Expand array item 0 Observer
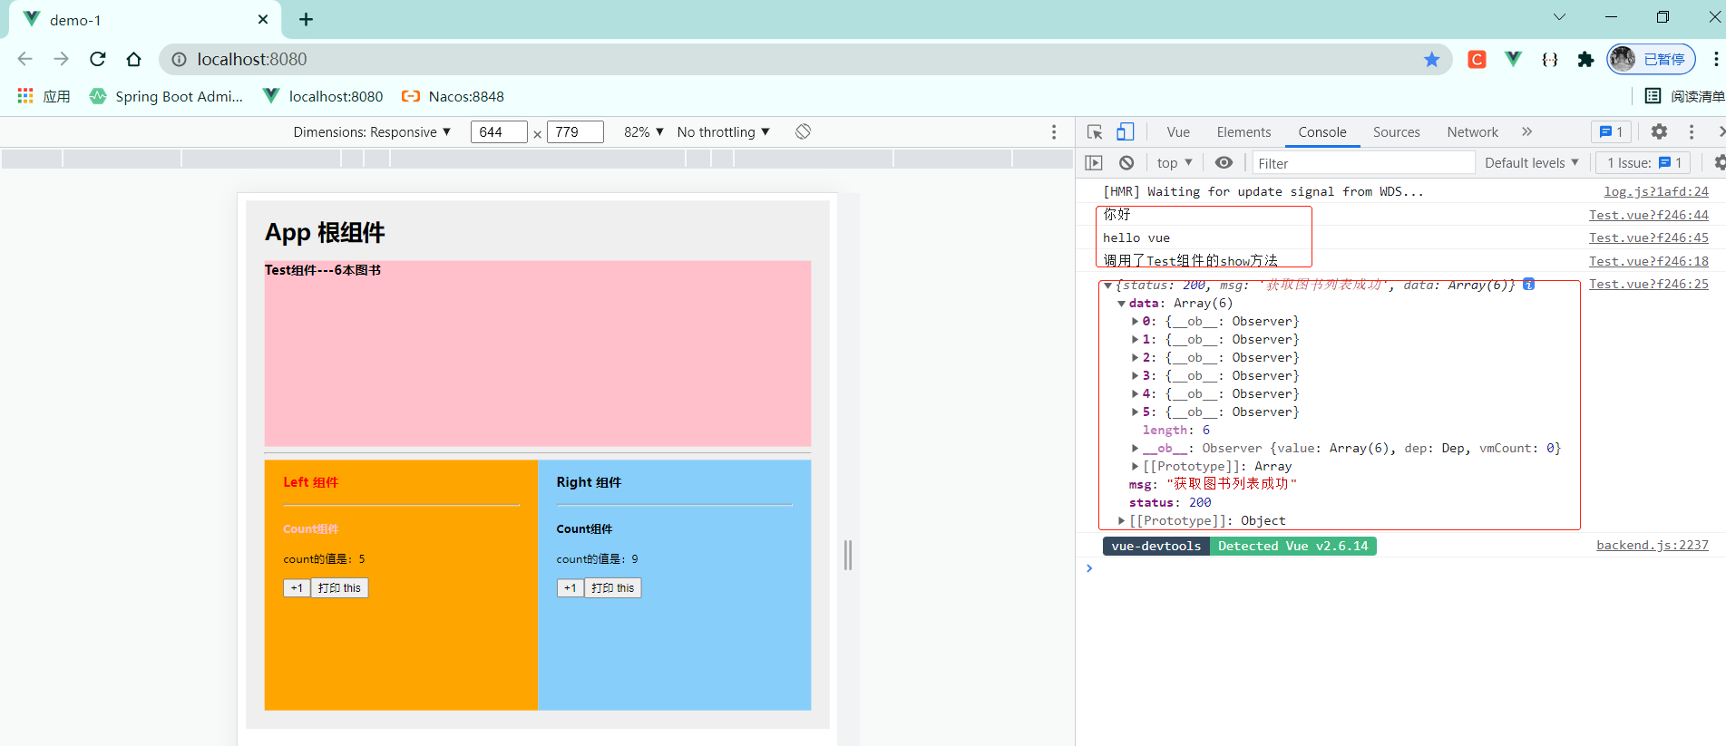1726x746 pixels. 1135,322
